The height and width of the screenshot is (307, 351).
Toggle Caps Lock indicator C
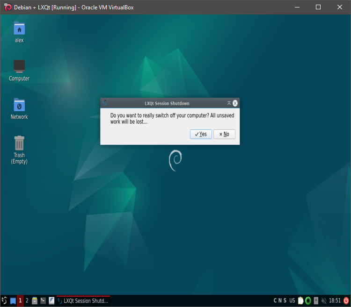275,301
